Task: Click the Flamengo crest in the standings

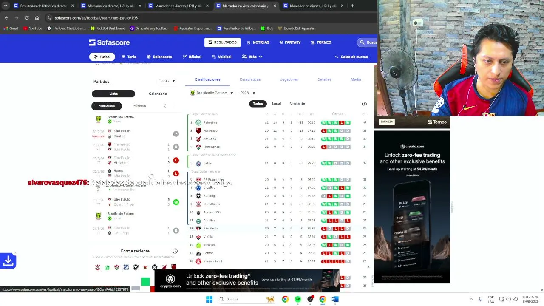Action: 198,130
